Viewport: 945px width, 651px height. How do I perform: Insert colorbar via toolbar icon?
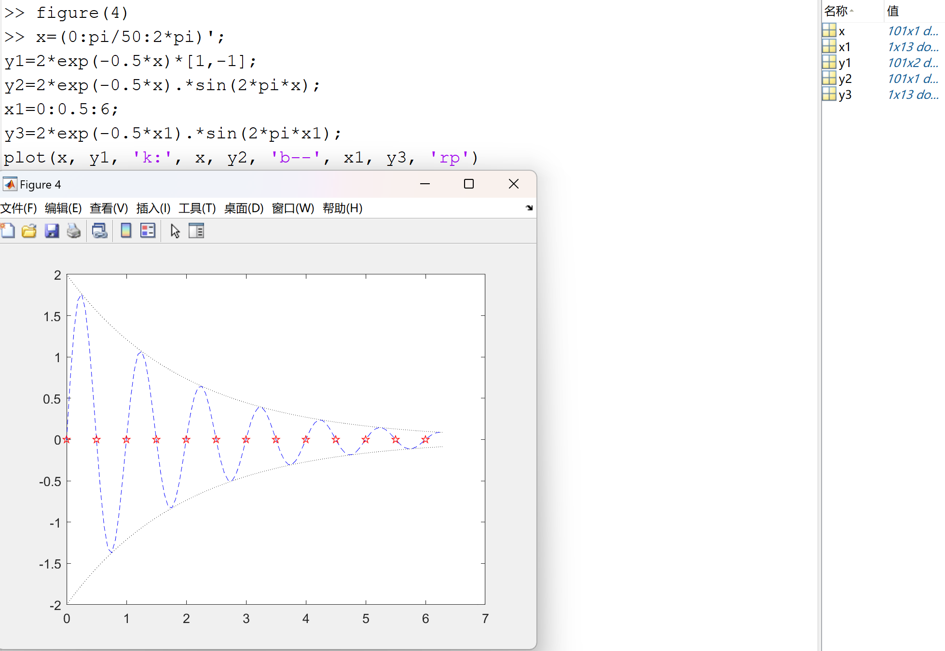(126, 231)
